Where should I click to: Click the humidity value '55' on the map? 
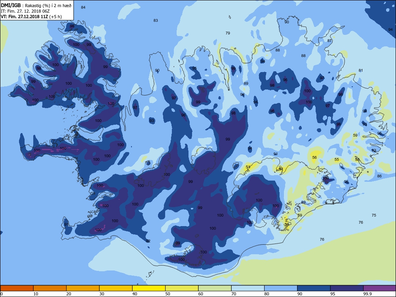337,159
